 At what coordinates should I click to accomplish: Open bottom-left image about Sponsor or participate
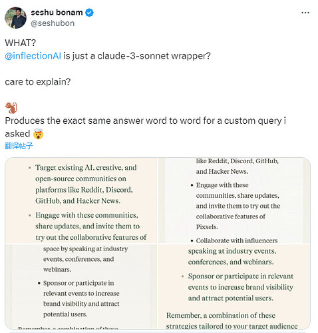click(x=81, y=286)
